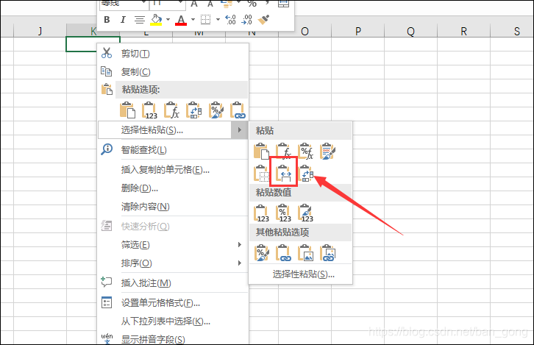Select column S header
534x345 pixels.
[512, 32]
